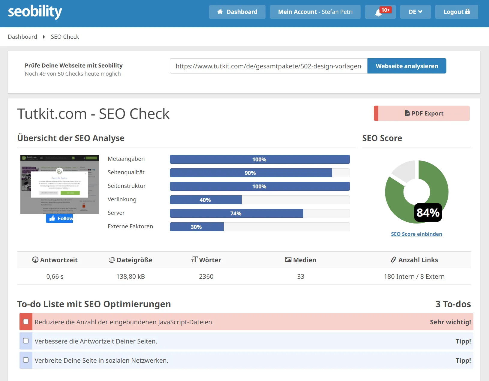
Task: Click the website screenshot thumbnail
Action: pos(59,184)
